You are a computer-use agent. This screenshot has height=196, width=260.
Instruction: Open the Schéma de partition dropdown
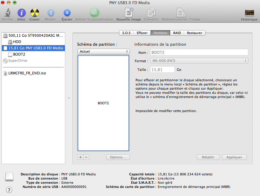click(103, 51)
